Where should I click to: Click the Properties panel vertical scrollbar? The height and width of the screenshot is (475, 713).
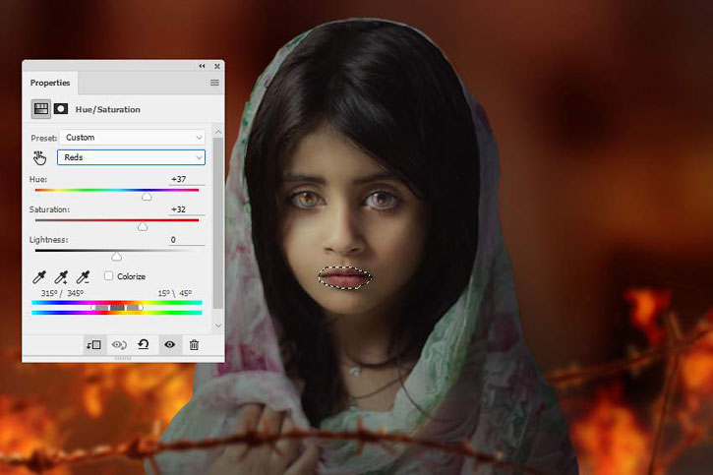[218, 222]
